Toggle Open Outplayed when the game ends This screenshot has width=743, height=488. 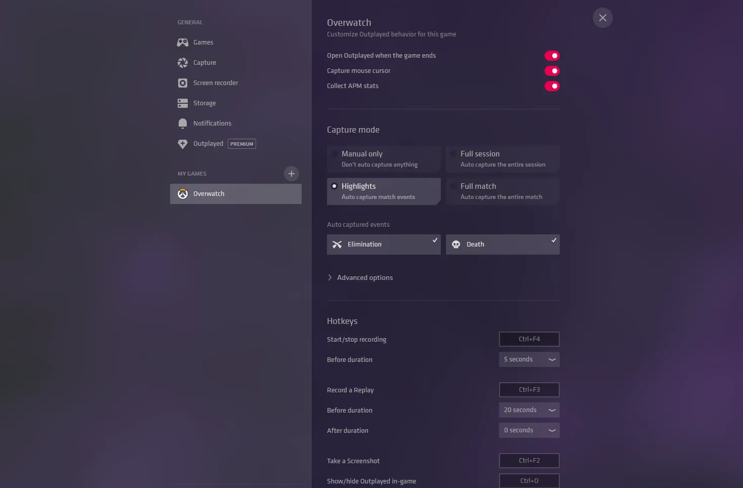point(552,56)
